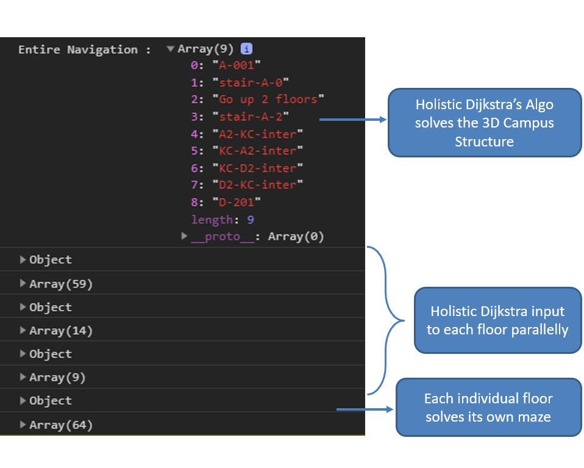Click the "input to each floor parallelly" callout
The image size is (584, 468).
(497, 320)
